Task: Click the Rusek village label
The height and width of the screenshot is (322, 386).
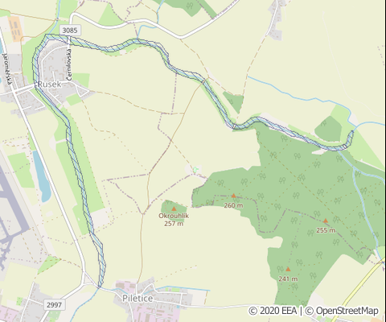Action: point(50,84)
